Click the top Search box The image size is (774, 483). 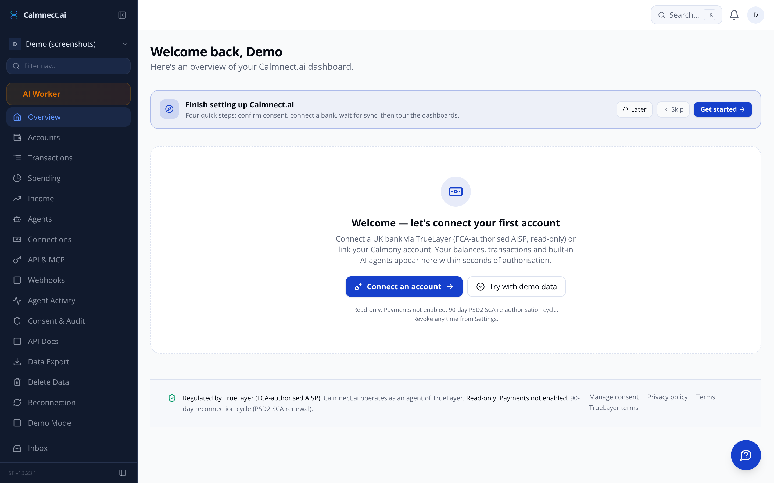686,15
